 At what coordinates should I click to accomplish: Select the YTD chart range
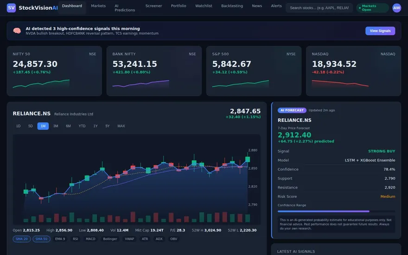click(82, 126)
